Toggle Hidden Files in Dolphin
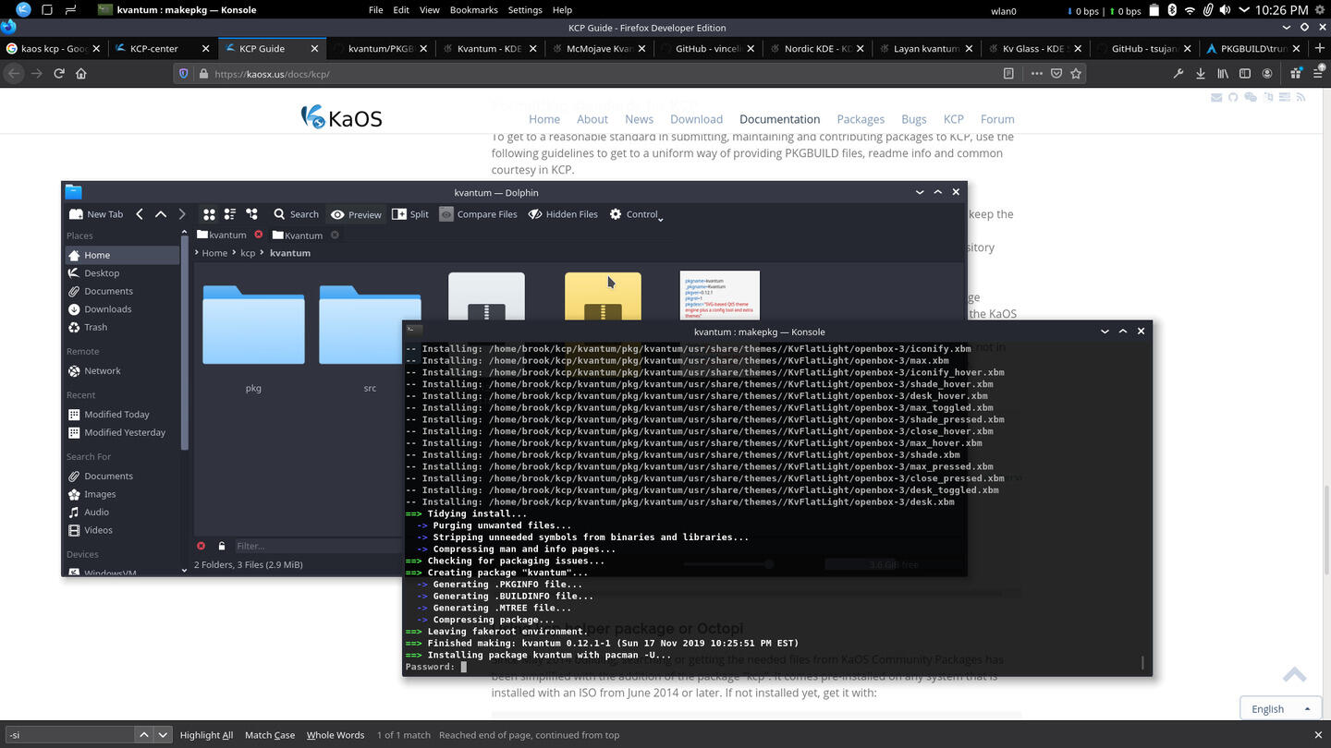 pyautogui.click(x=563, y=213)
